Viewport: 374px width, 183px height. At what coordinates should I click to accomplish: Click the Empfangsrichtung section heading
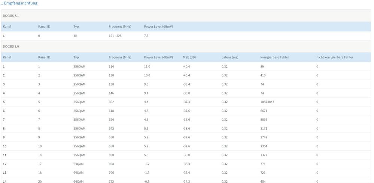[19, 3]
